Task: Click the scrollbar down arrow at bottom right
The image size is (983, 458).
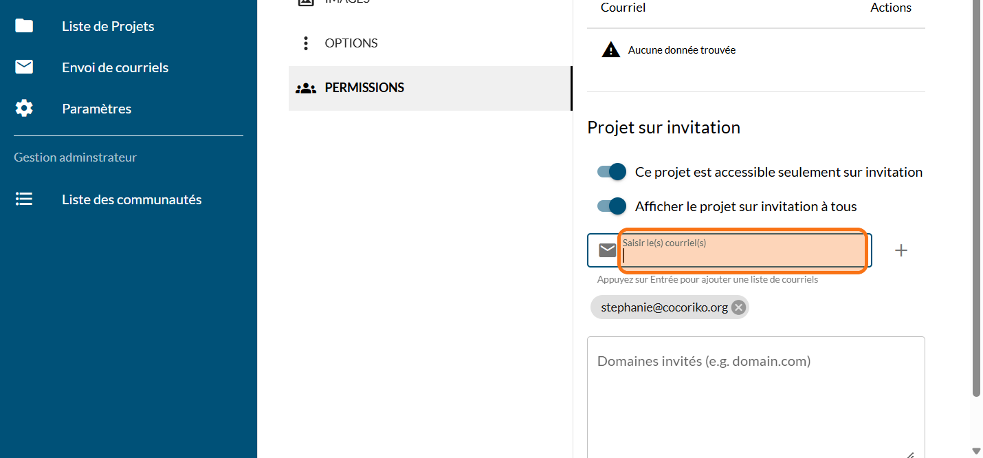Action: pyautogui.click(x=976, y=450)
